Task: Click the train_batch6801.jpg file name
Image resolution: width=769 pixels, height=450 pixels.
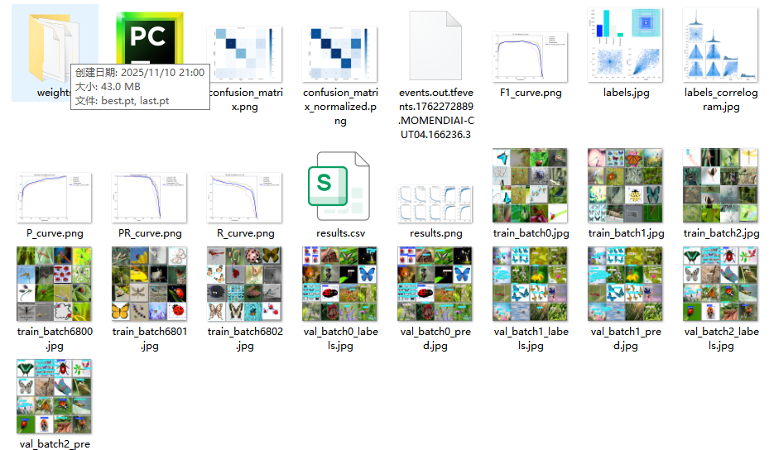Action: coord(150,338)
